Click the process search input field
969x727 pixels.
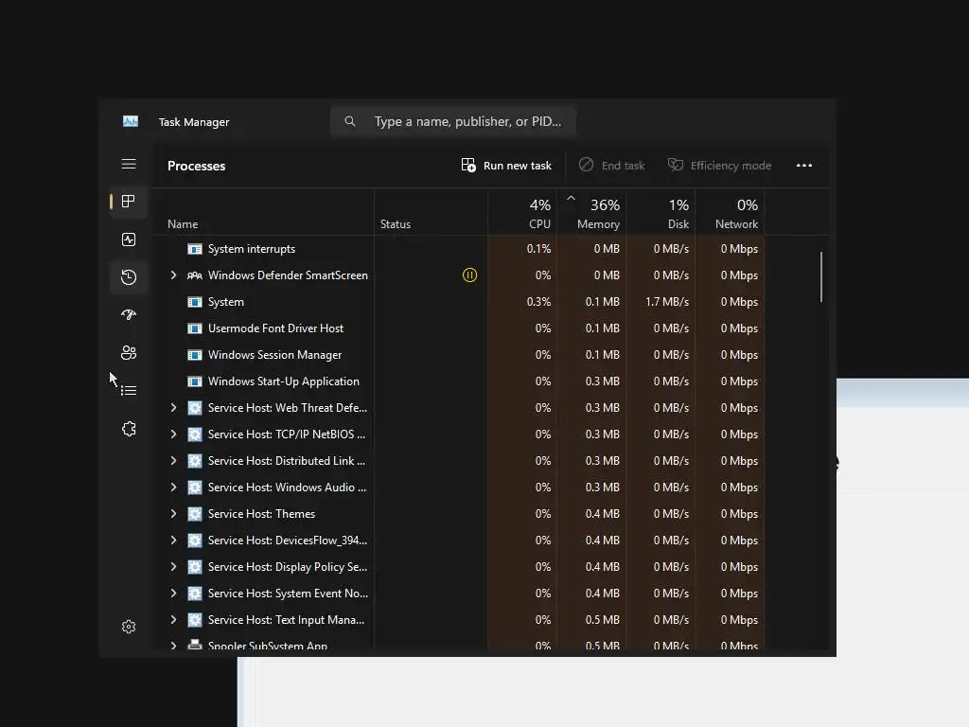[x=453, y=121]
